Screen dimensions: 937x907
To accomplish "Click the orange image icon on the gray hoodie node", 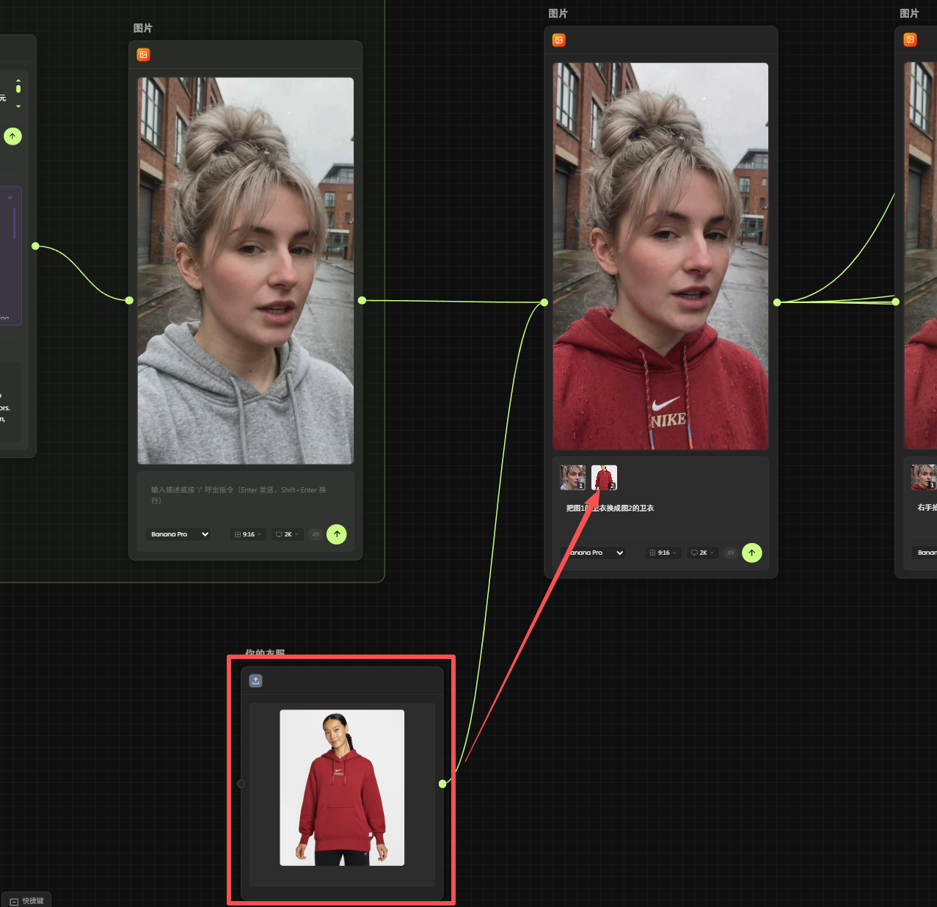I will tap(144, 55).
